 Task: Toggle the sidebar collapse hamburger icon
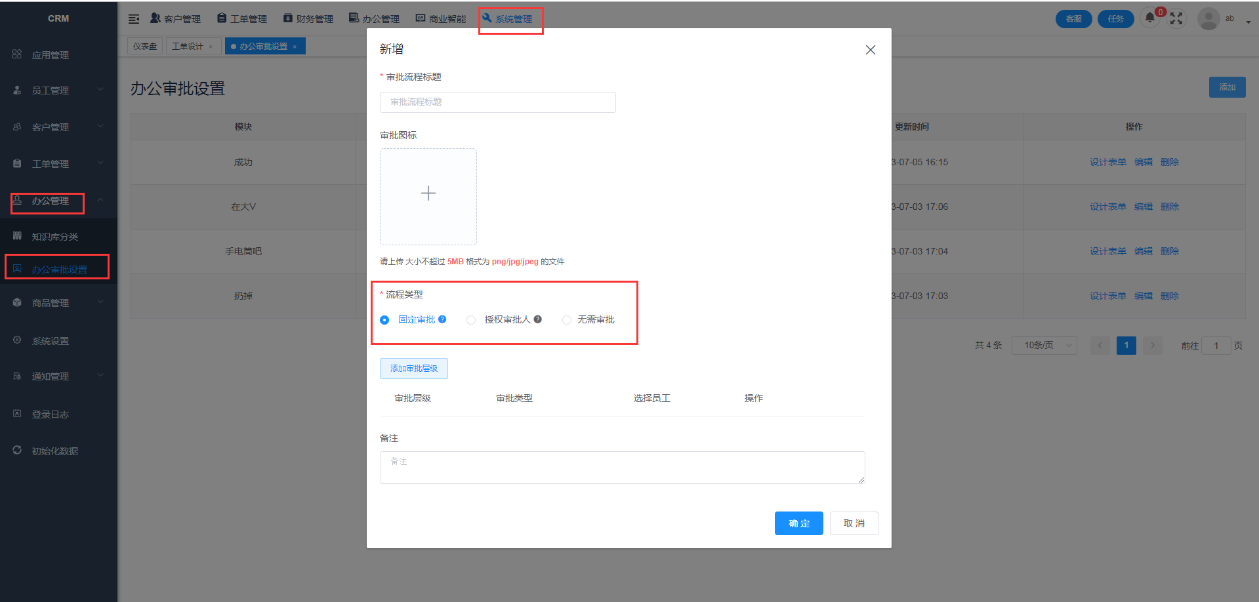134,19
